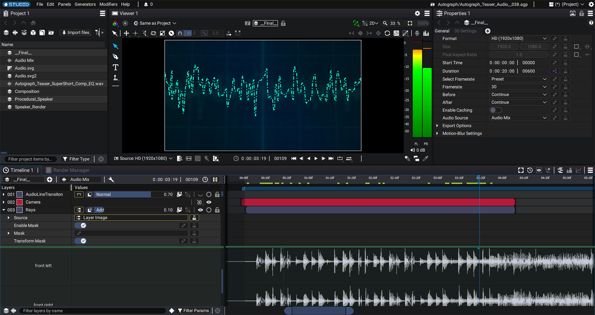Open the Framerate dropdown showing 30
Viewport: 595px width, 315px height.
[x=518, y=87]
